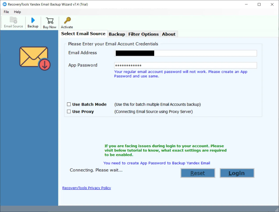The height and width of the screenshot is (212, 279).
Task: Switch to the Select Email Source tab
Action: tap(83, 34)
